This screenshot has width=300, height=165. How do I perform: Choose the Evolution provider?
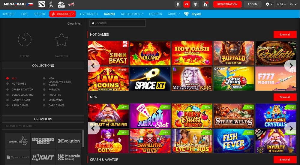(x=69, y=141)
